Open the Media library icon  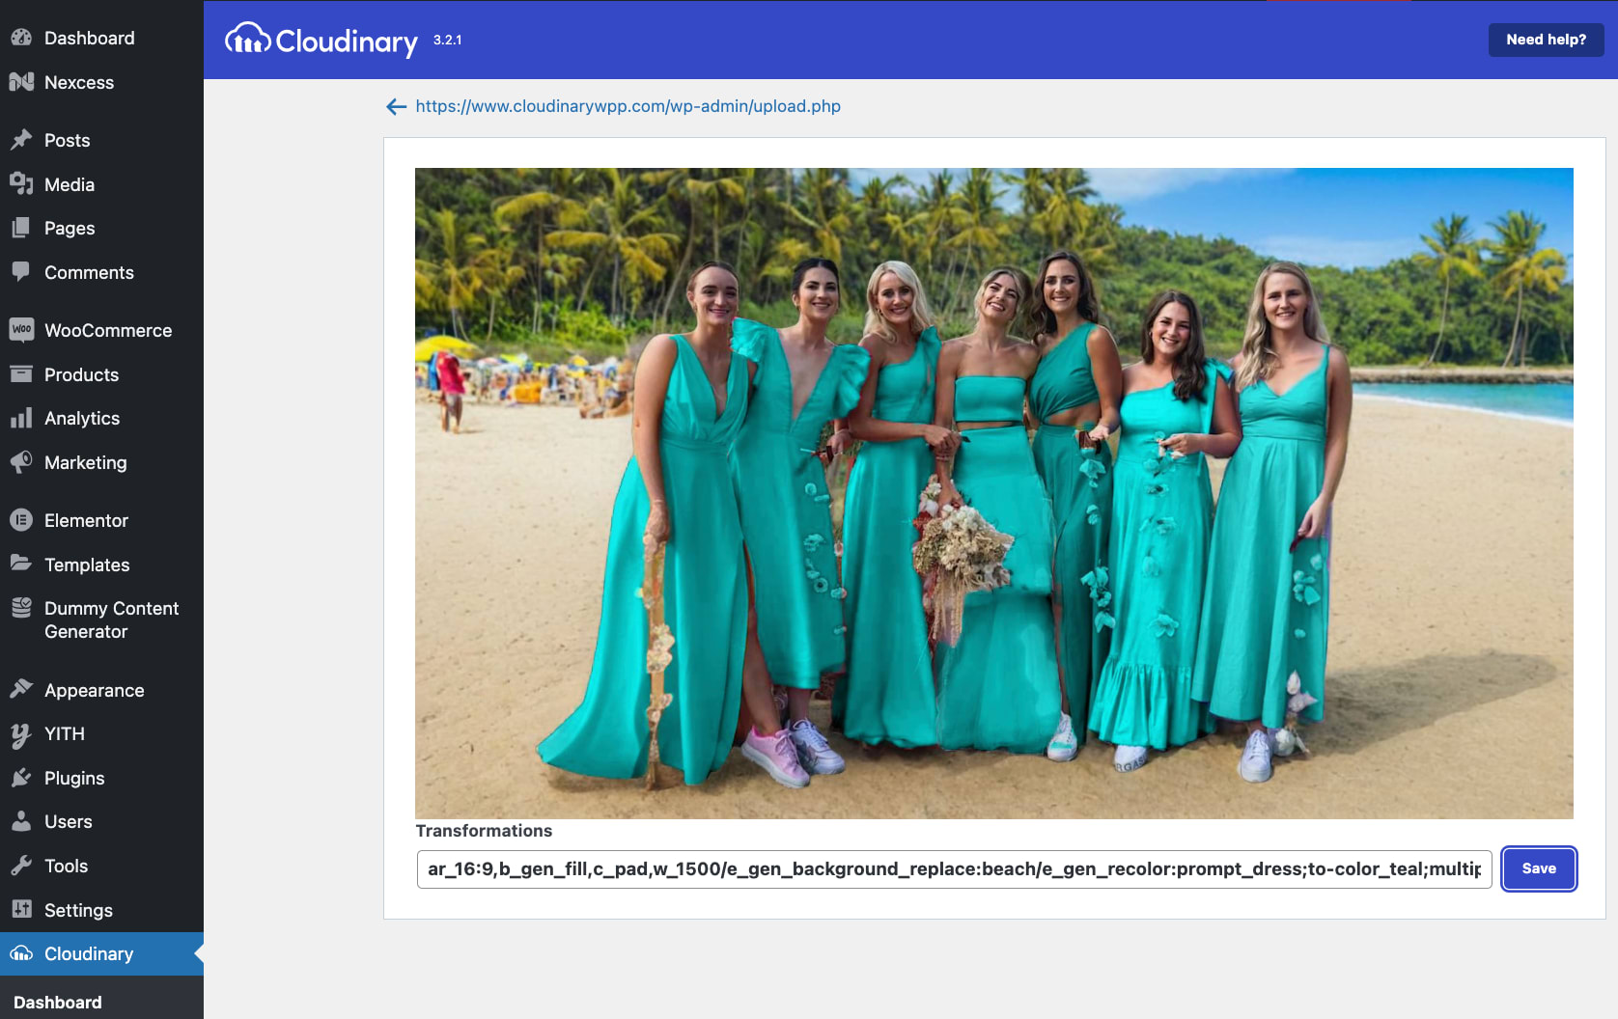tap(21, 184)
